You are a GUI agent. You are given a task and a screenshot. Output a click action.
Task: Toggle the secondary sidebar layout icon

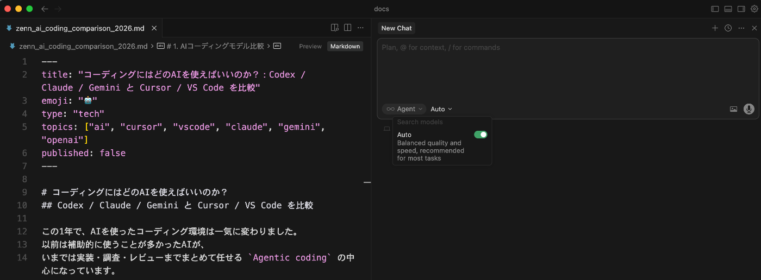pos(741,9)
